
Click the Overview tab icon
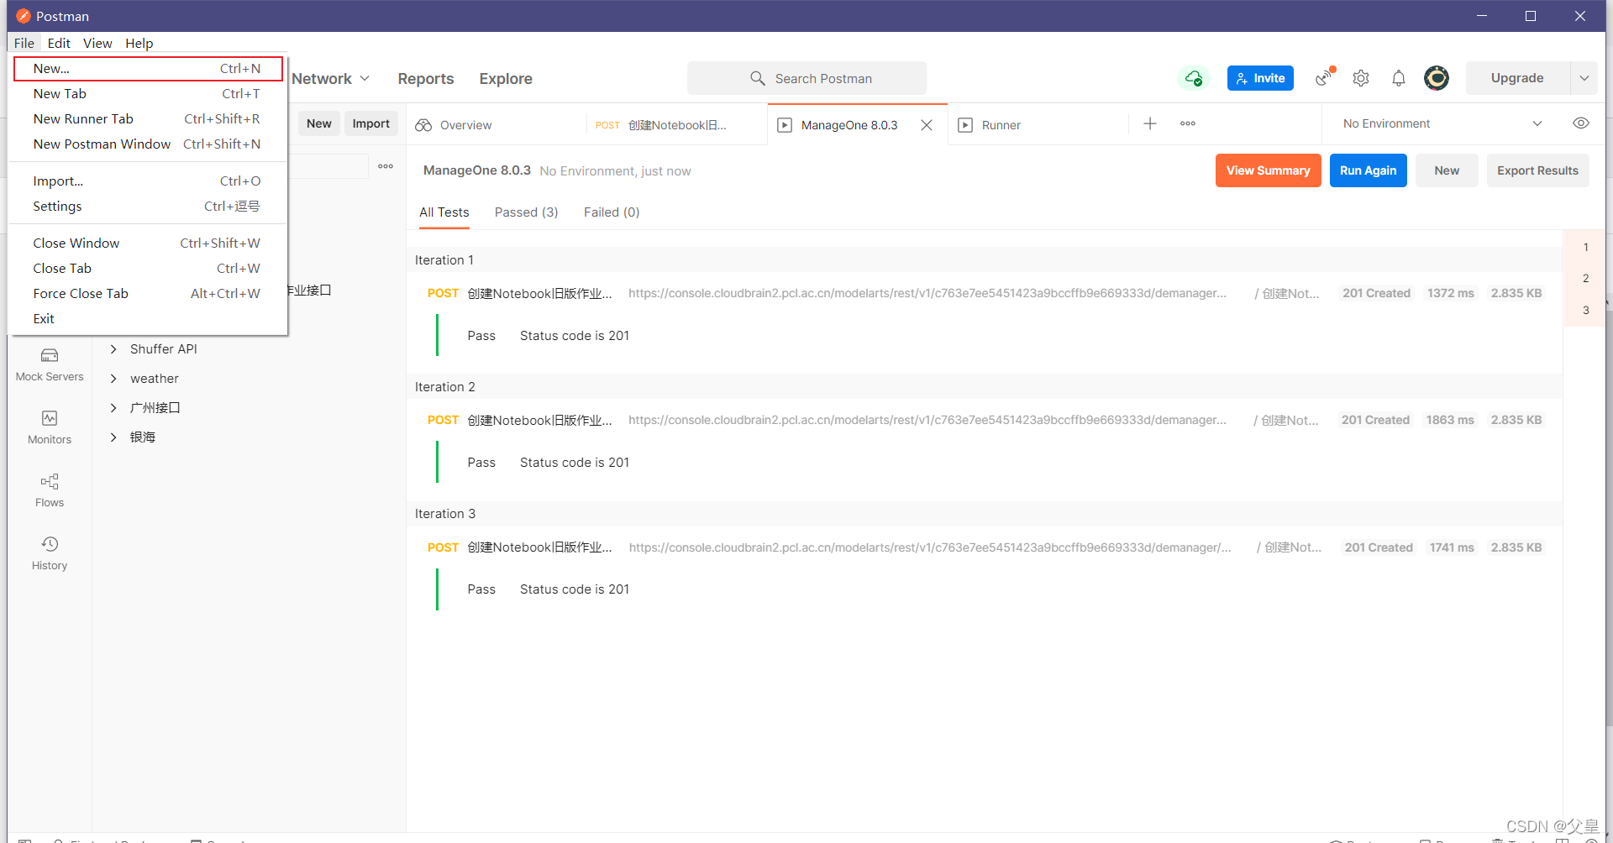(423, 125)
